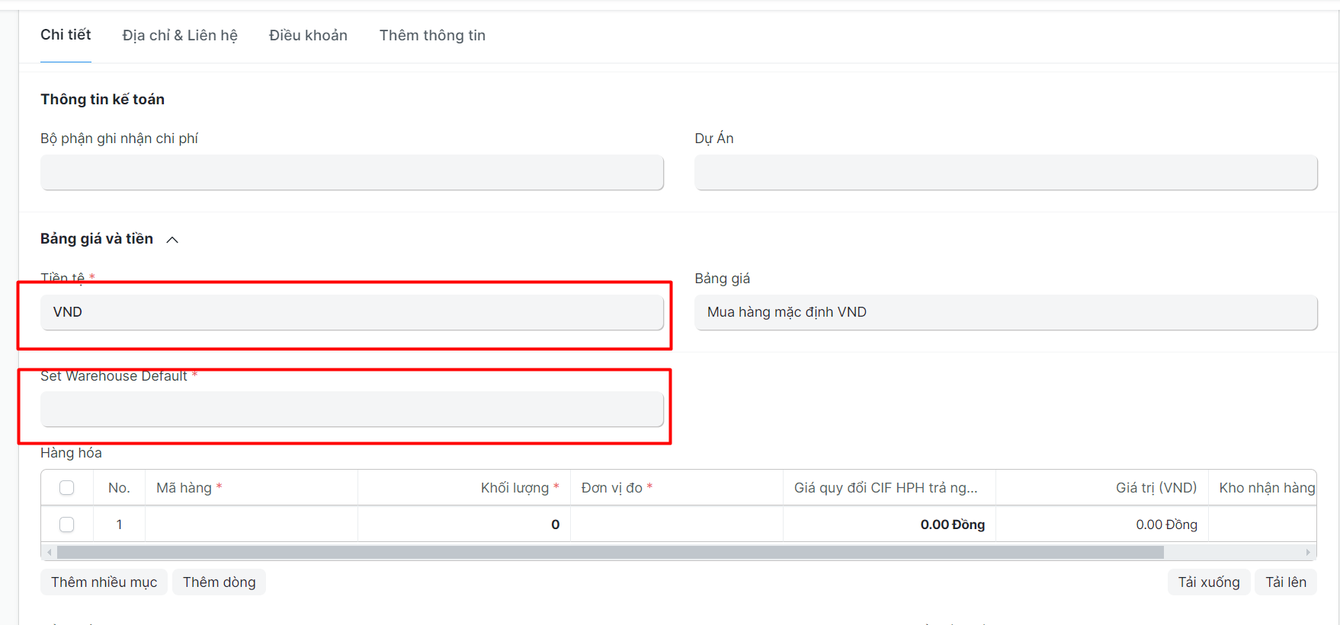The image size is (1340, 625).
Task: Open the Điều khoản tab
Action: tap(308, 36)
